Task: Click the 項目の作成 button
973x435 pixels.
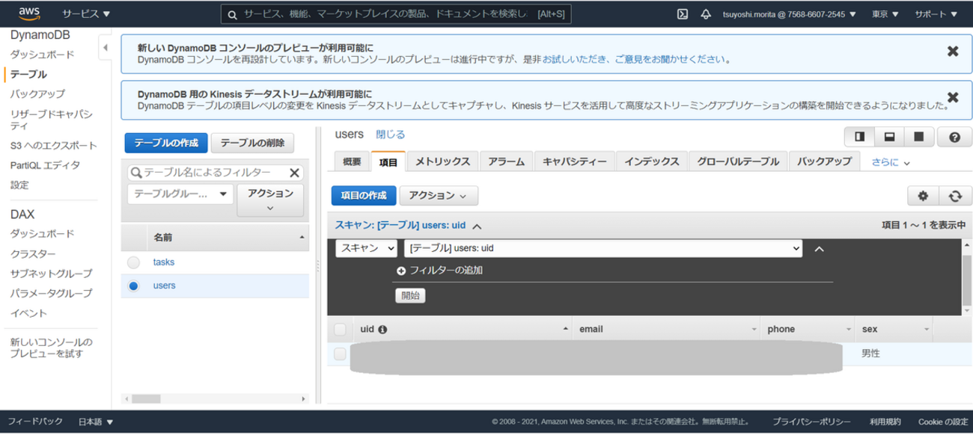Action: (x=364, y=196)
